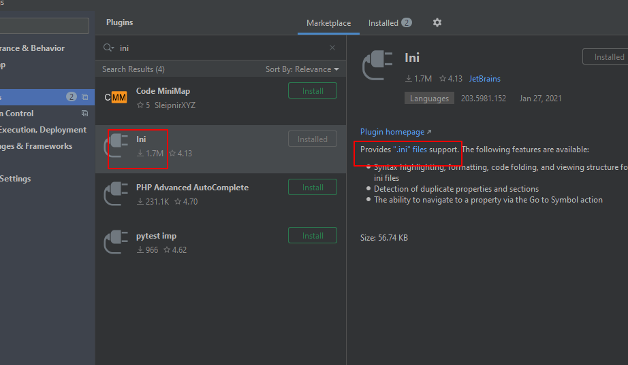Viewport: 628px width, 365px height.
Task: Open Build, Execution, Deployment section
Action: point(43,130)
